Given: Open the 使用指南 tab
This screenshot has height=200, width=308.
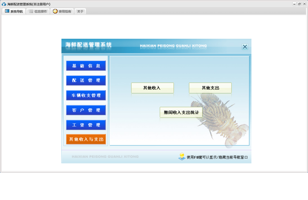Looking at the screenshot, I should (x=62, y=11).
